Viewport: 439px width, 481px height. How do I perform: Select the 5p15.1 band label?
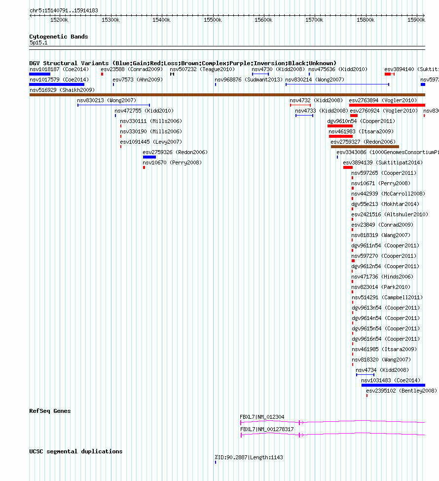coord(38,43)
